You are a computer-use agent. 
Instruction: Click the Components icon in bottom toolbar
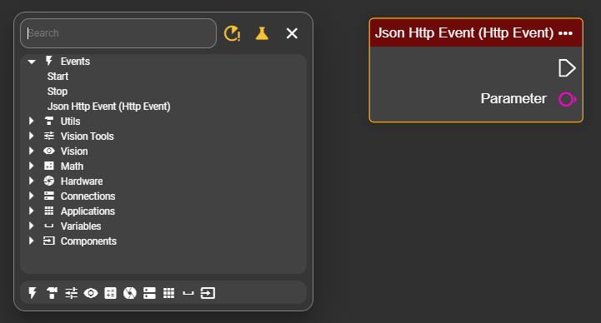208,293
